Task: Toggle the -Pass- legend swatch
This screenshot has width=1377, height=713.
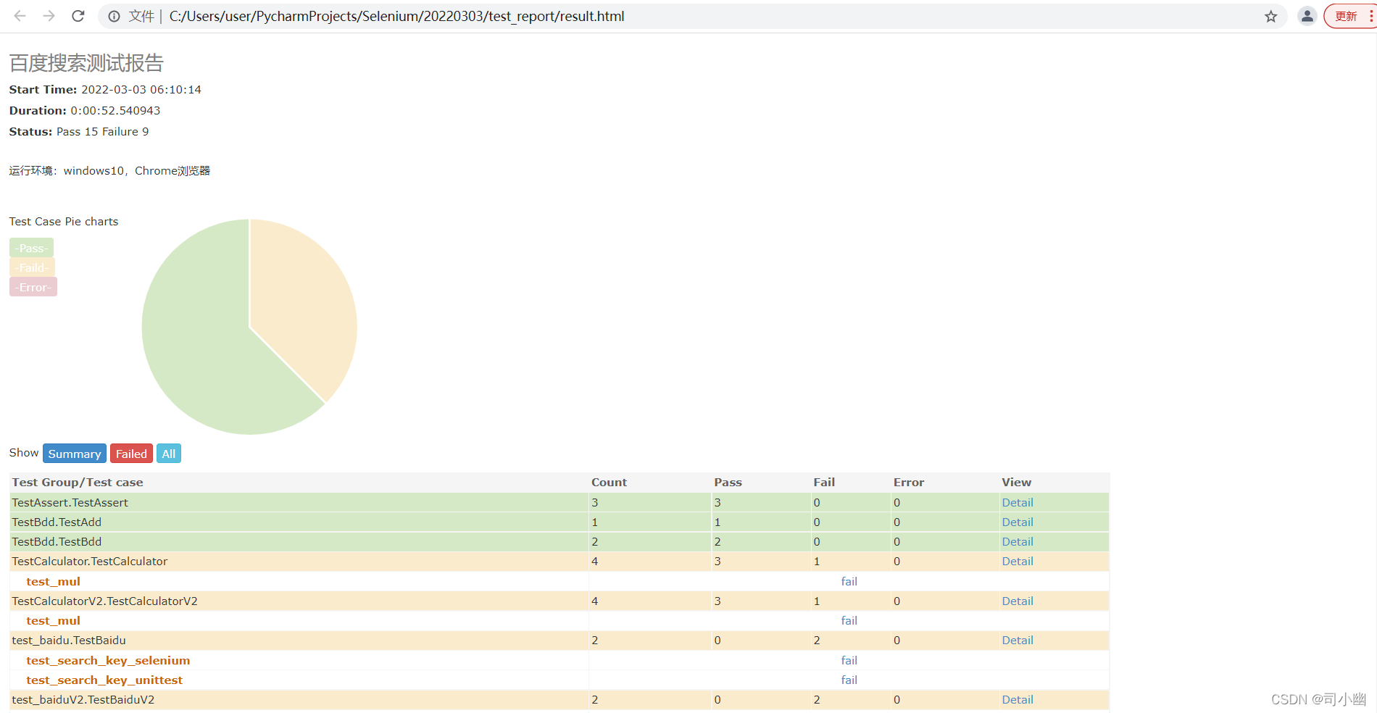Action: pyautogui.click(x=31, y=248)
